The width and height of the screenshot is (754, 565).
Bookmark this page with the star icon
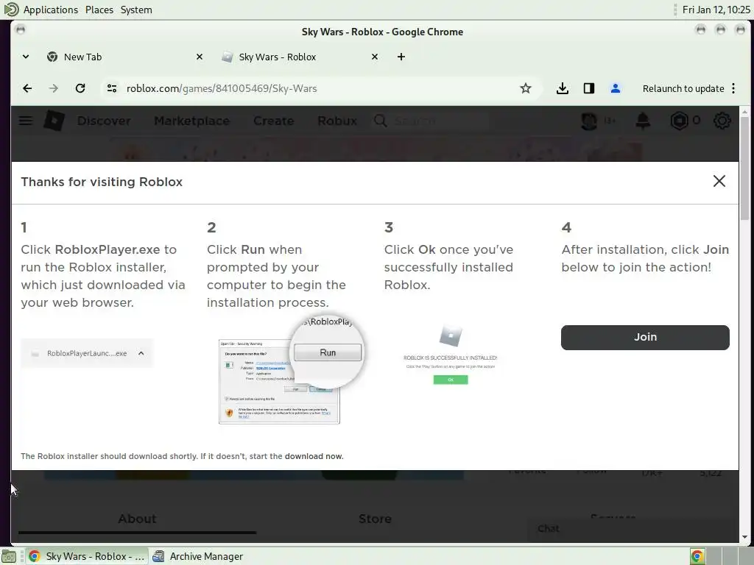click(525, 88)
